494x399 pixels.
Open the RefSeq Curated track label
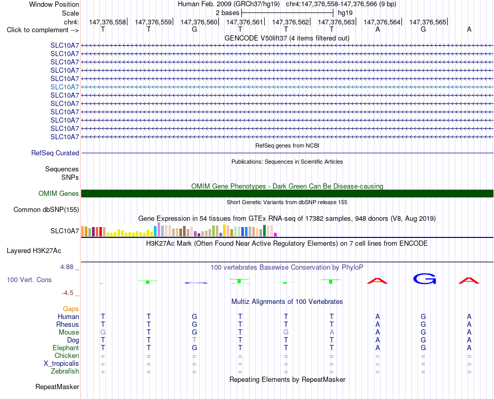click(55, 153)
